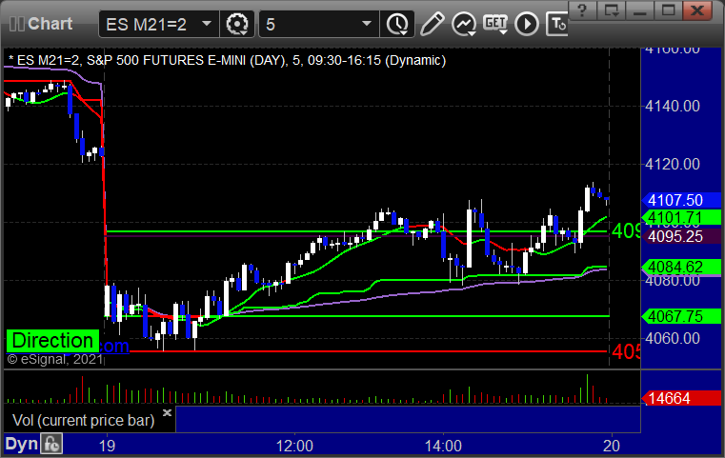725x458 pixels.
Task: Click the 4095.25 price tag
Action: (681, 237)
